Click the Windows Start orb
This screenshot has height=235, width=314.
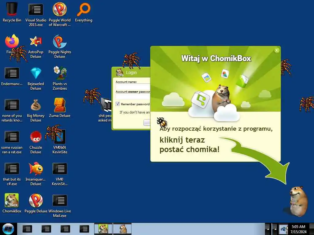8,229
